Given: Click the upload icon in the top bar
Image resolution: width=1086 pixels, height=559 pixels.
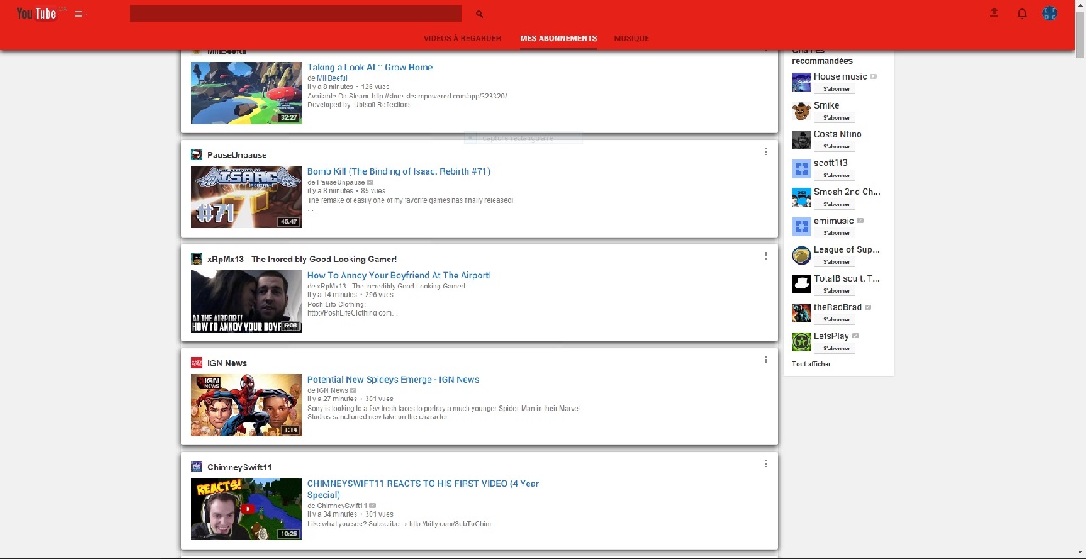Looking at the screenshot, I should point(994,14).
